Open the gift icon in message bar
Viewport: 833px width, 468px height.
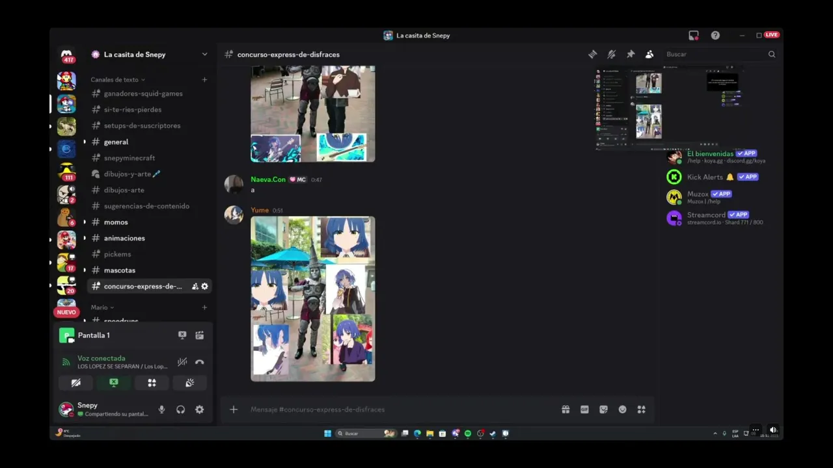tap(566, 409)
